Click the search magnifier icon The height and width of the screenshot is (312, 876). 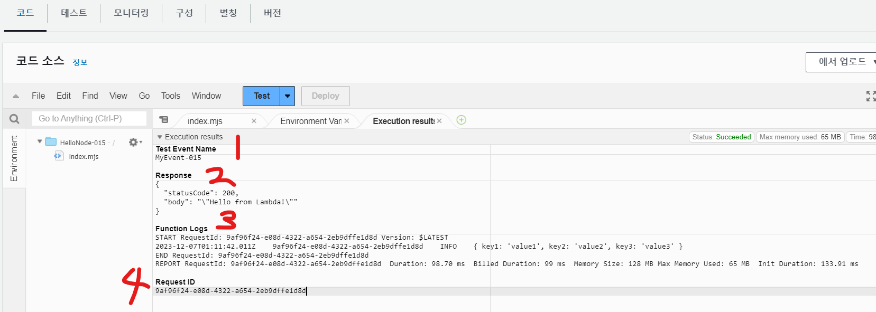[14, 119]
